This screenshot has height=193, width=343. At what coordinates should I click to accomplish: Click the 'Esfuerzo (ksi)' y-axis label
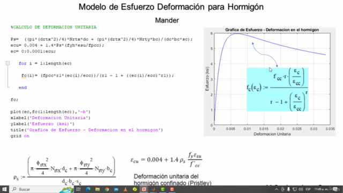pyautogui.click(x=207, y=79)
